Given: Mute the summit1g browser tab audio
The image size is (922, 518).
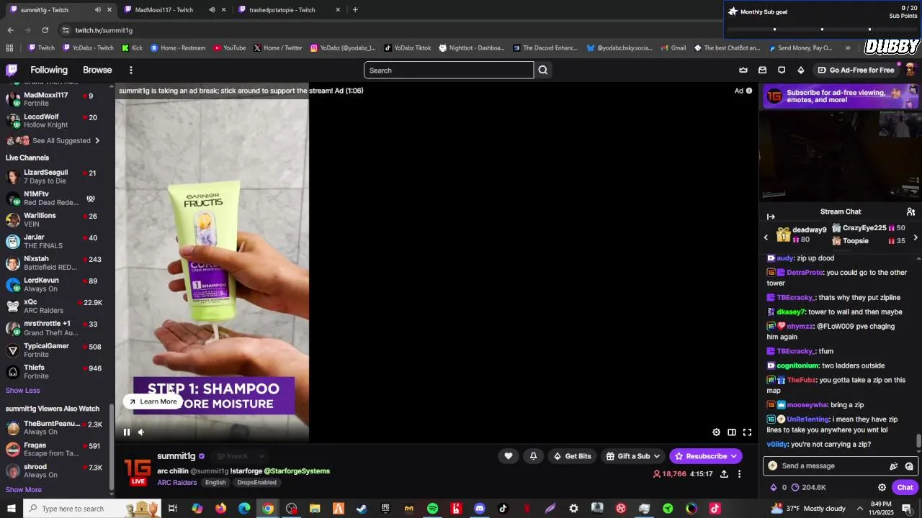Looking at the screenshot, I should [x=98, y=10].
